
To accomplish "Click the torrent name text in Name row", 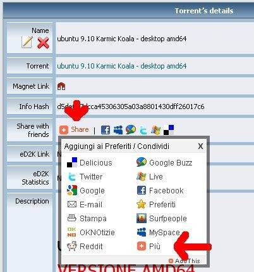I will pos(122,39).
